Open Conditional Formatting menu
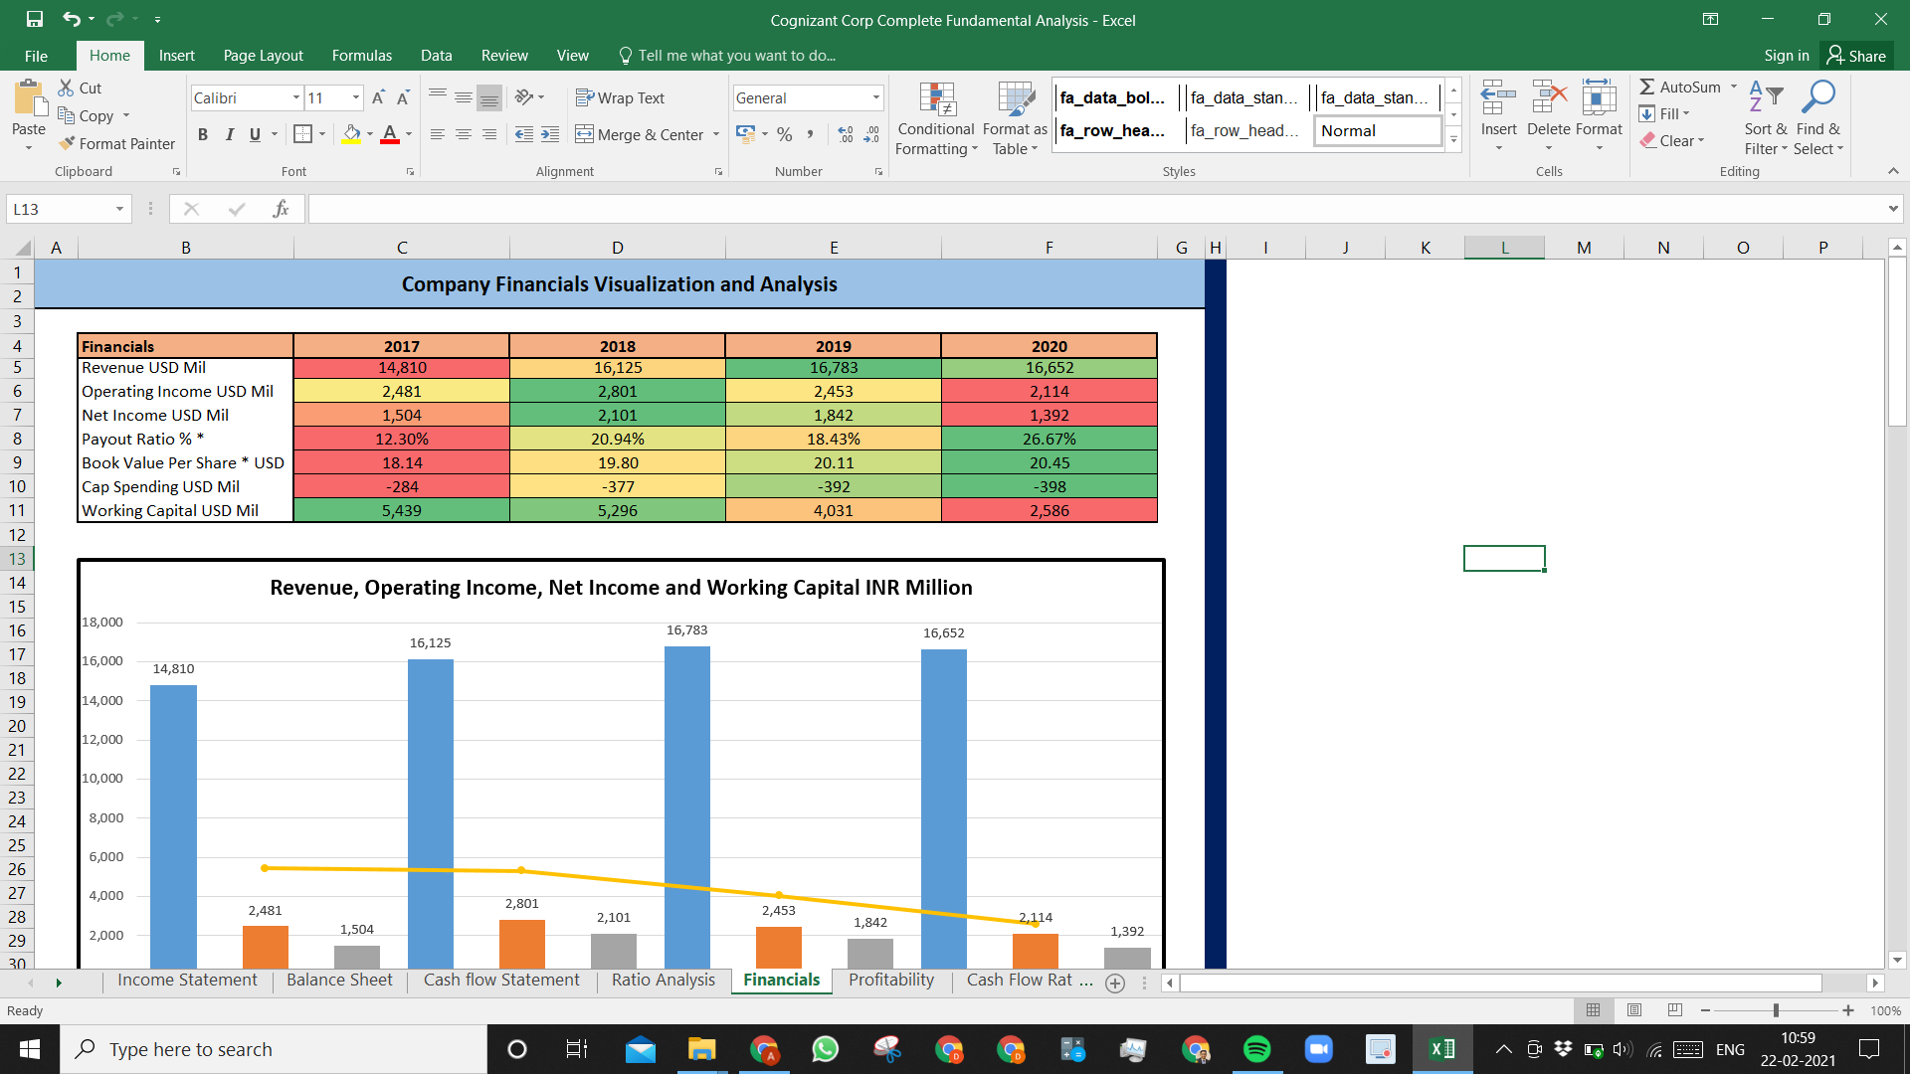Image resolution: width=1910 pixels, height=1074 pixels. coord(936,119)
